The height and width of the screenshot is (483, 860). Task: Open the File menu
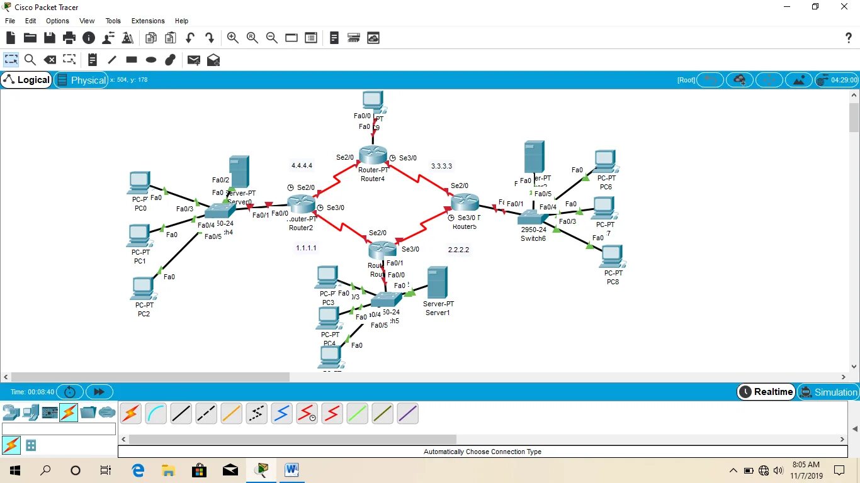[x=10, y=21]
